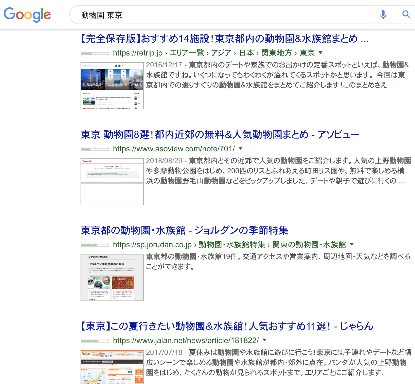415x384 pixels.
Task: Click the ジョルダン季節特集 thumbnail preview
Action: 112,277
